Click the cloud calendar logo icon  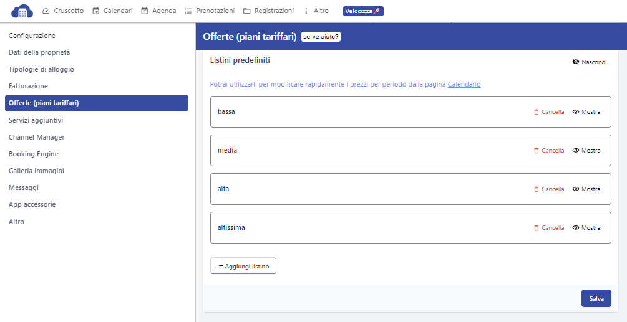coord(22,11)
